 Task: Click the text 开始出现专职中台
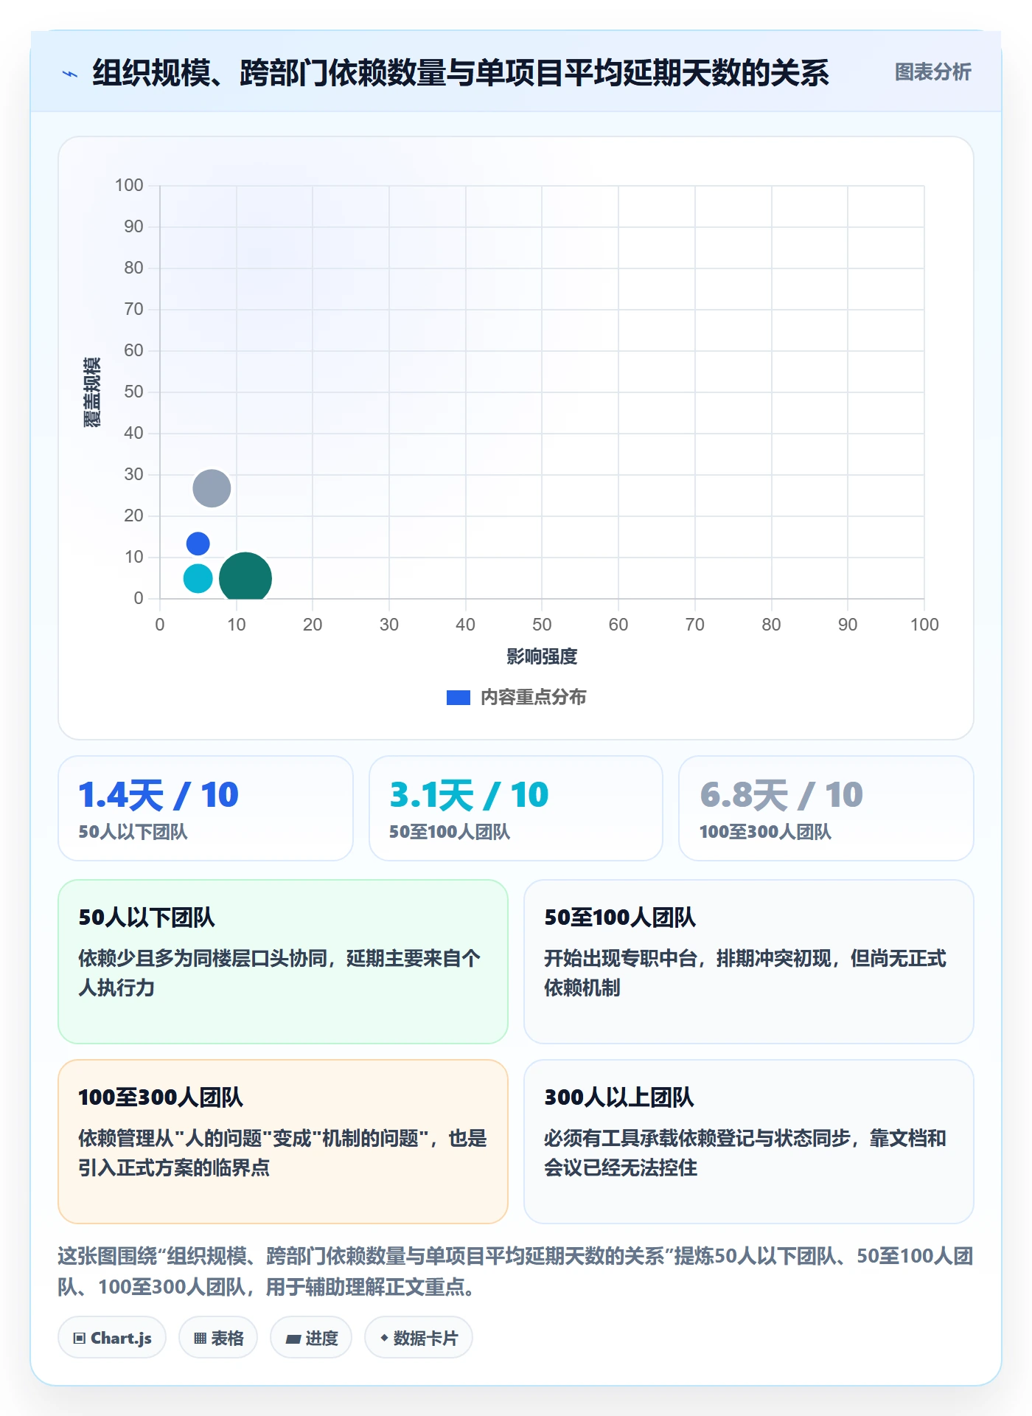tap(621, 958)
